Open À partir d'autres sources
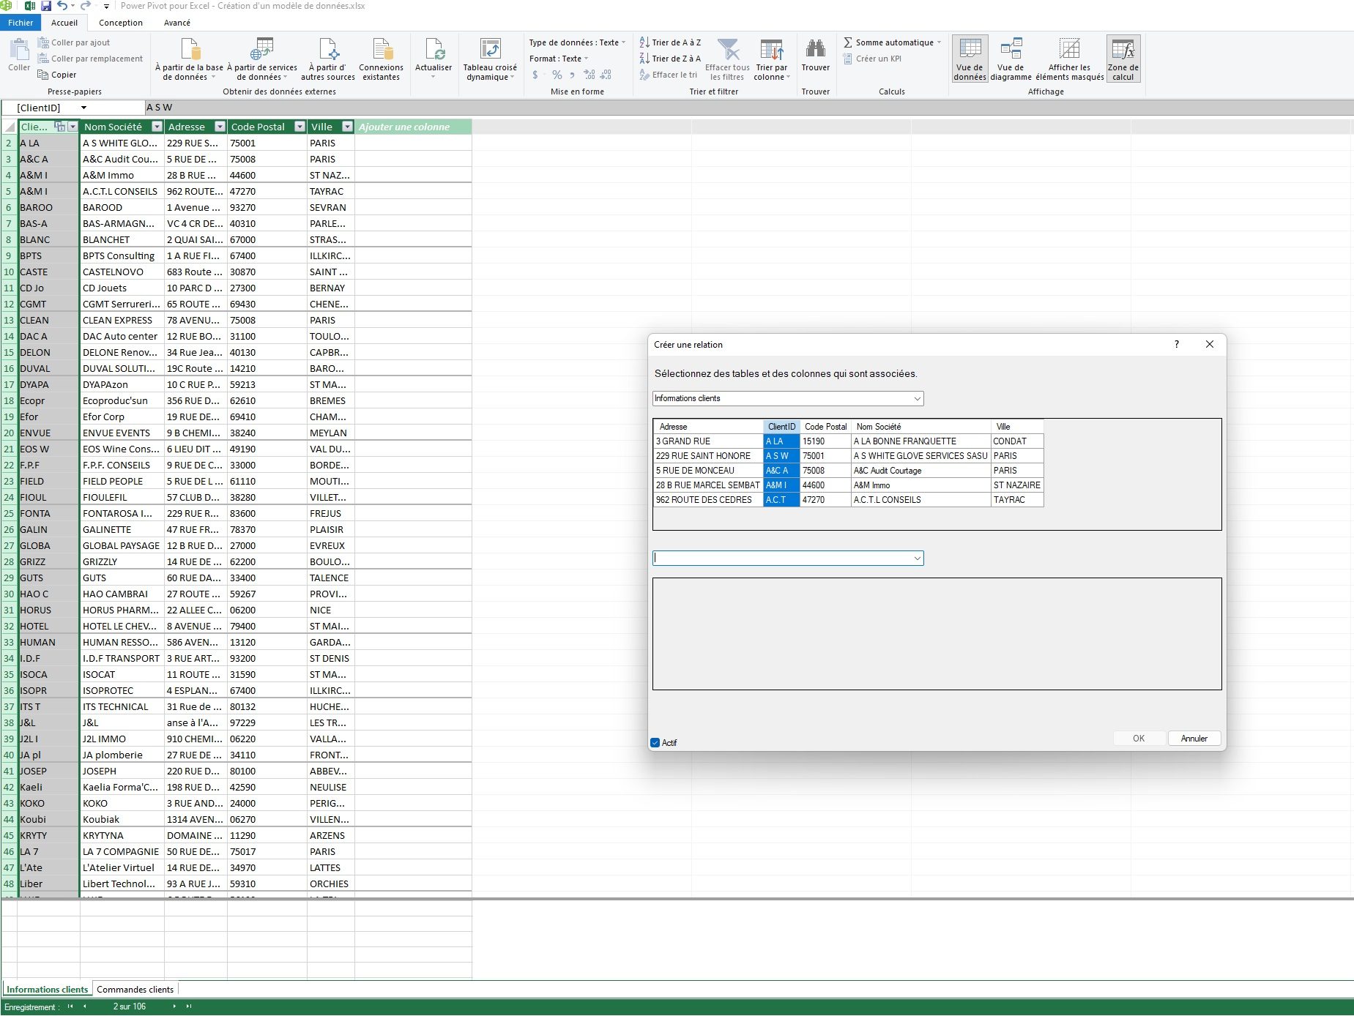This screenshot has width=1354, height=1016. point(328,59)
